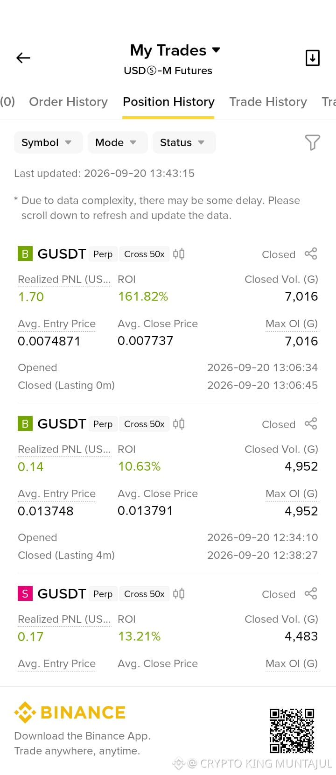The width and height of the screenshot is (336, 775).
Task: Tap the second position's Avg. Entry Price label
Action: (x=56, y=493)
